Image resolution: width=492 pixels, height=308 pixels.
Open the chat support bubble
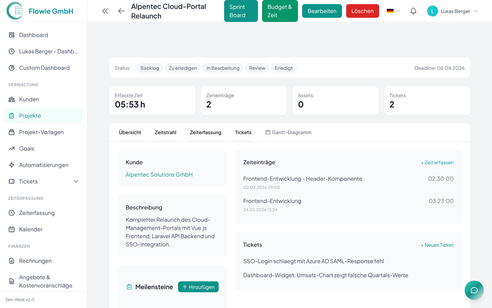[x=474, y=290]
